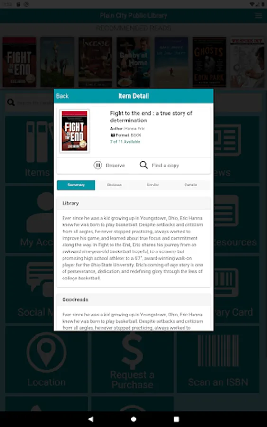Tap Request a Purchase dollar icon
The width and height of the screenshot is (267, 427).
(x=132, y=351)
